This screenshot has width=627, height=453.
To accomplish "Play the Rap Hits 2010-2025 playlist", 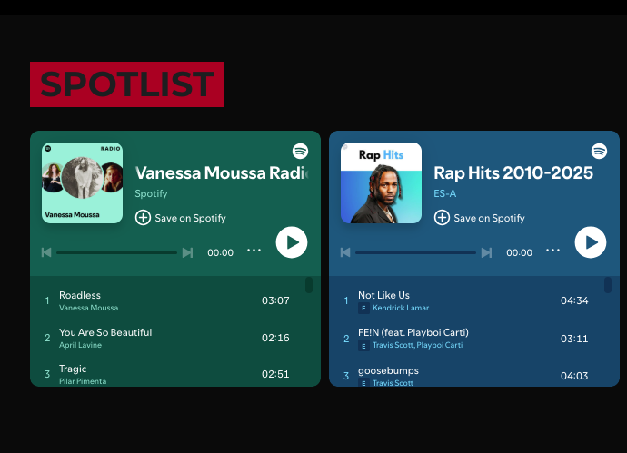I will coord(591,242).
